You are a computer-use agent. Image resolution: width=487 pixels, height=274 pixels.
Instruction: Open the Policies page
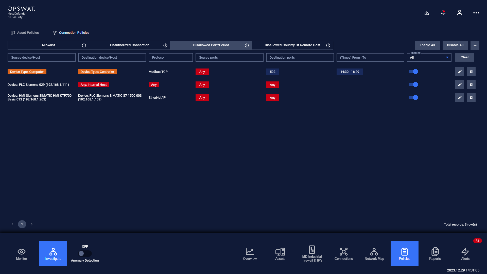click(405, 253)
